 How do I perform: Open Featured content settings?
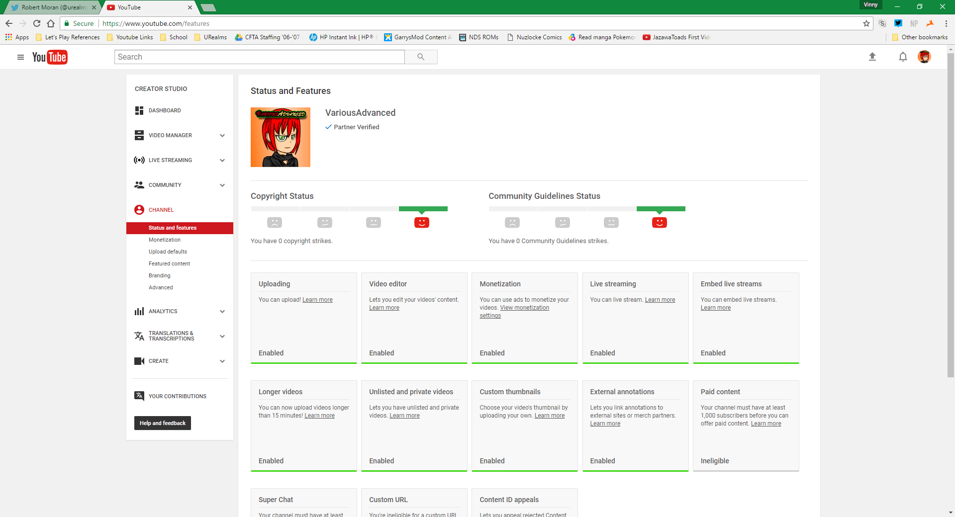tap(169, 263)
